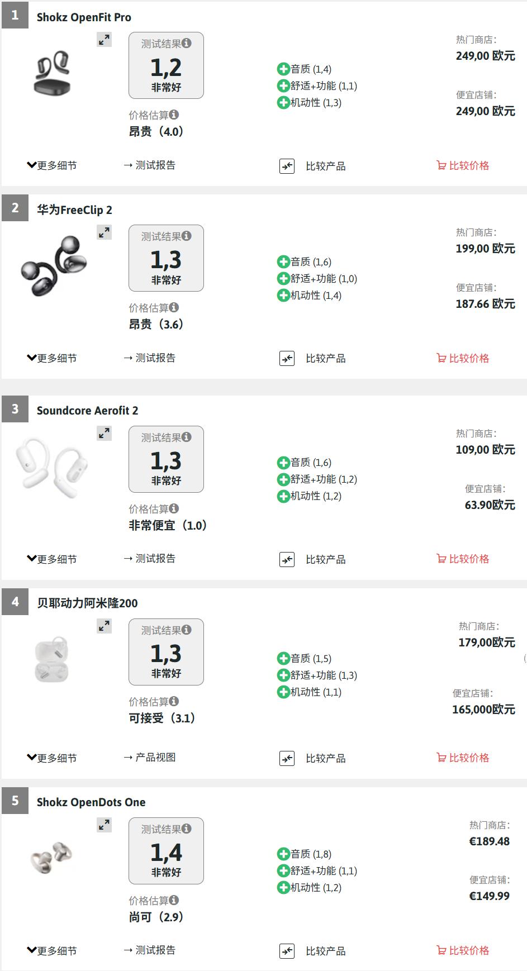Click 比较价格 for Soundcore Aerofit 2
Viewport: 527px width, 971px height.
coord(463,559)
